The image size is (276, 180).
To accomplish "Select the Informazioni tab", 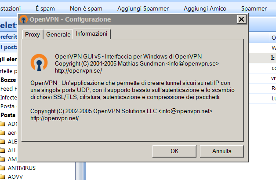I will [91, 34].
